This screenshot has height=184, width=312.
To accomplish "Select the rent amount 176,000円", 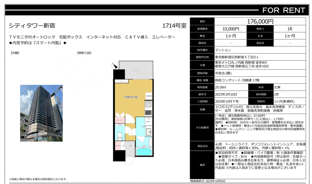I will click(x=260, y=21).
